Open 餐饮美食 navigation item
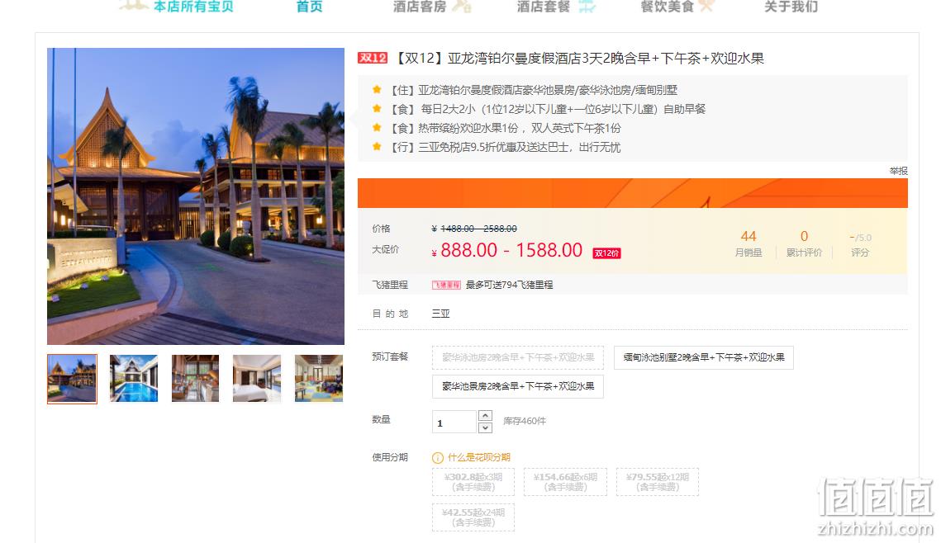The width and height of the screenshot is (941, 543). coord(668,7)
